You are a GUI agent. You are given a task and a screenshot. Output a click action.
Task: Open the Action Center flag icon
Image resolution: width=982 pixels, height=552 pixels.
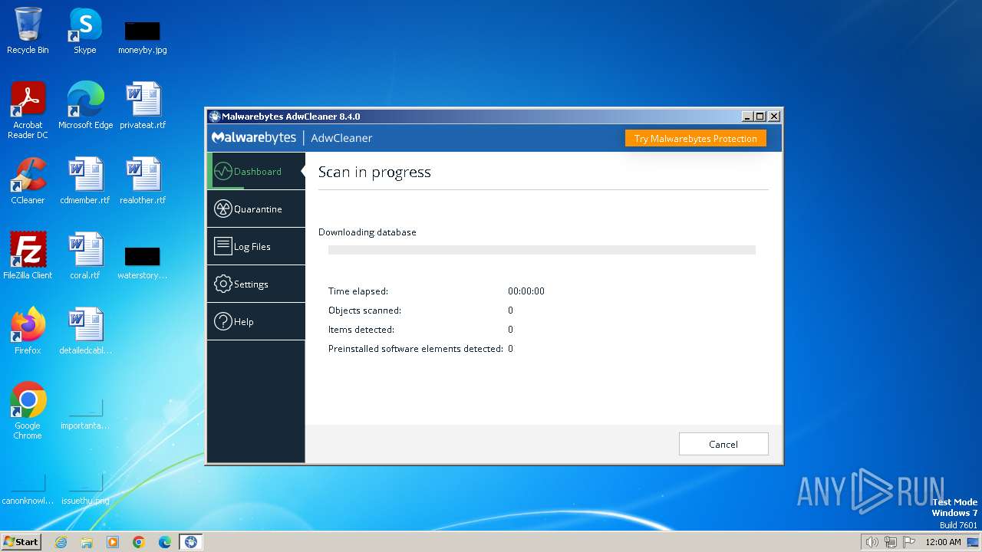(909, 542)
